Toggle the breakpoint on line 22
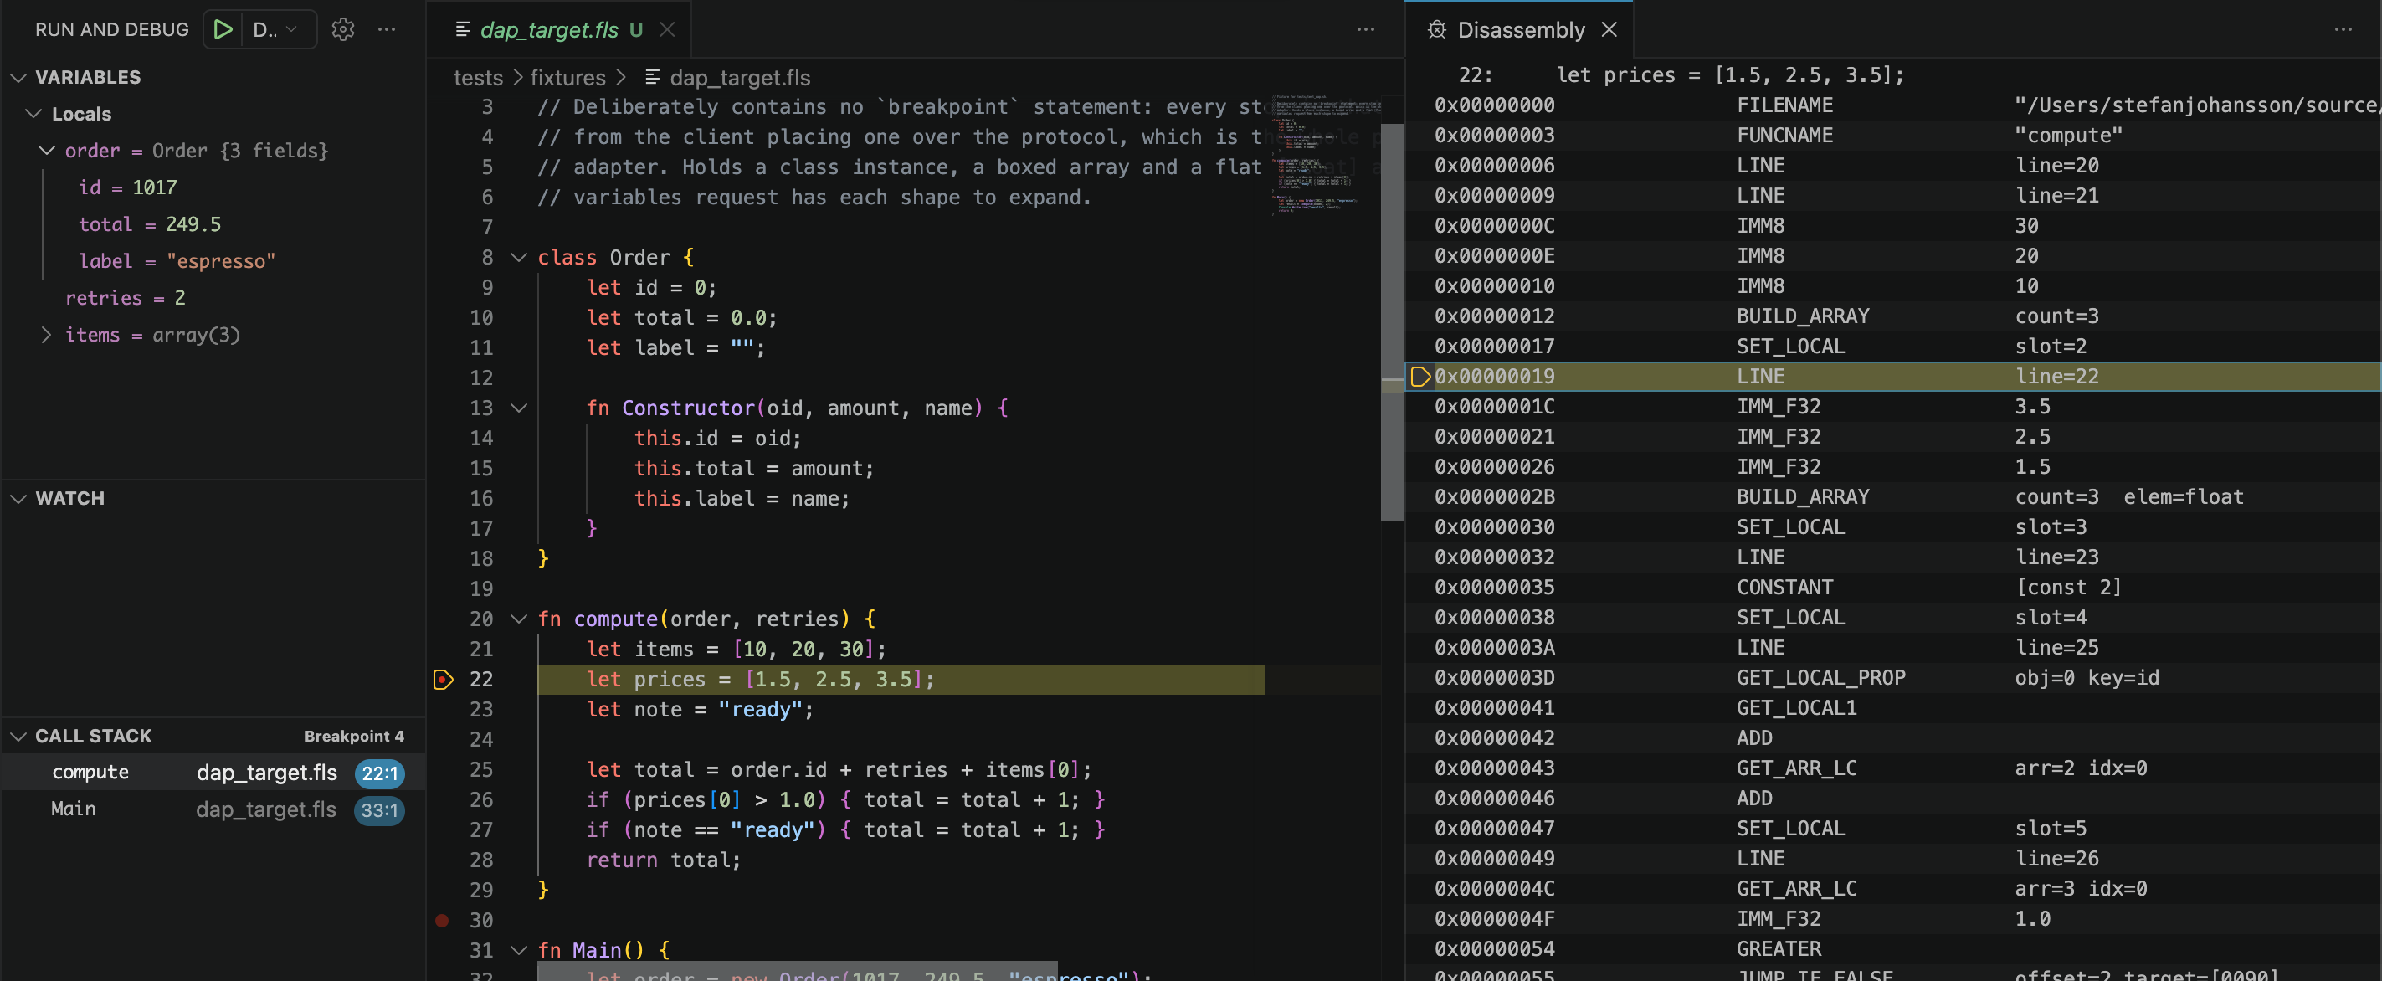Viewport: 2382px width, 981px height. pyautogui.click(x=443, y=680)
